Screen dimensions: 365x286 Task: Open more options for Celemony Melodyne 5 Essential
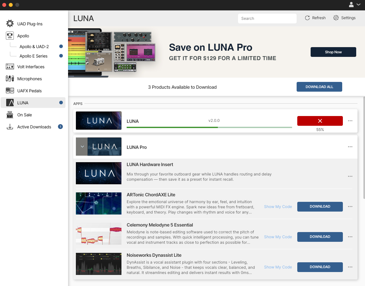pyautogui.click(x=350, y=237)
